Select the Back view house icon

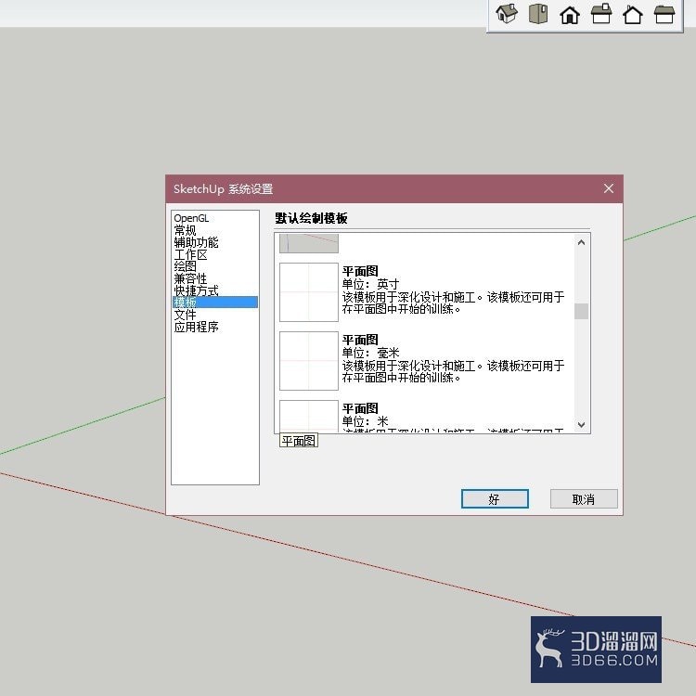tap(633, 15)
